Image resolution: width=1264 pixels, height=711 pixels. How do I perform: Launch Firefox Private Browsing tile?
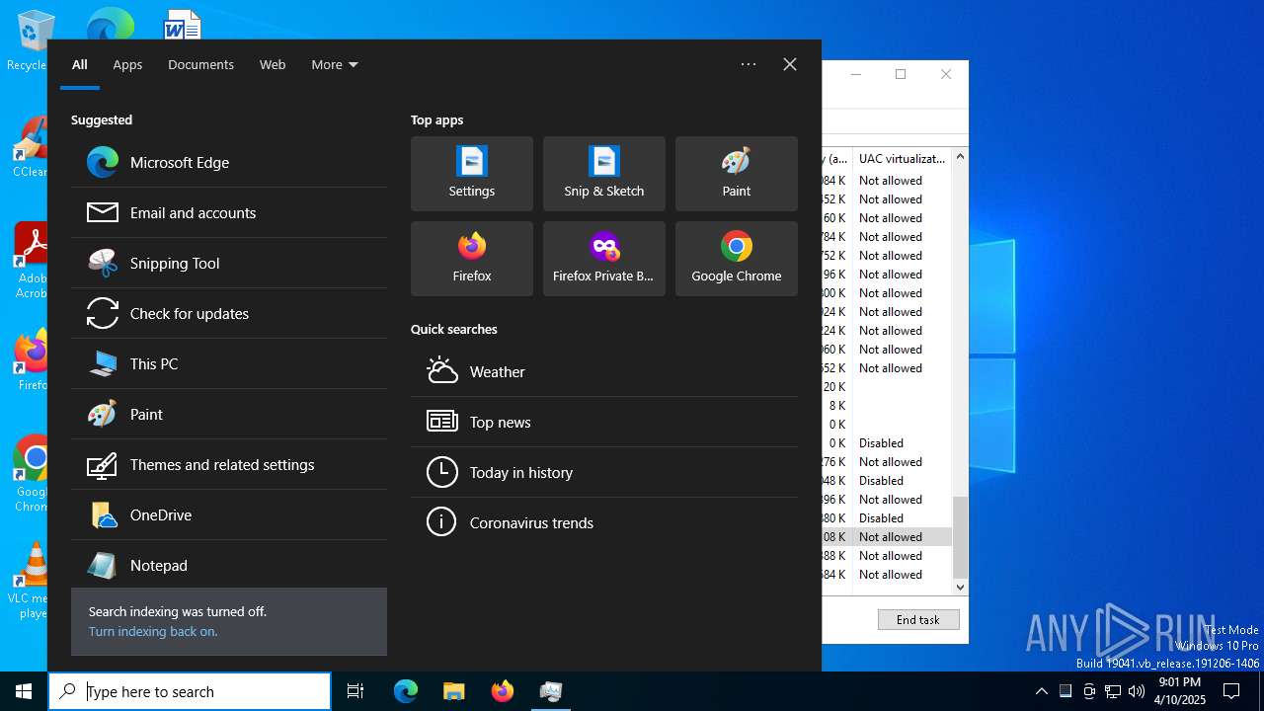[604, 259]
